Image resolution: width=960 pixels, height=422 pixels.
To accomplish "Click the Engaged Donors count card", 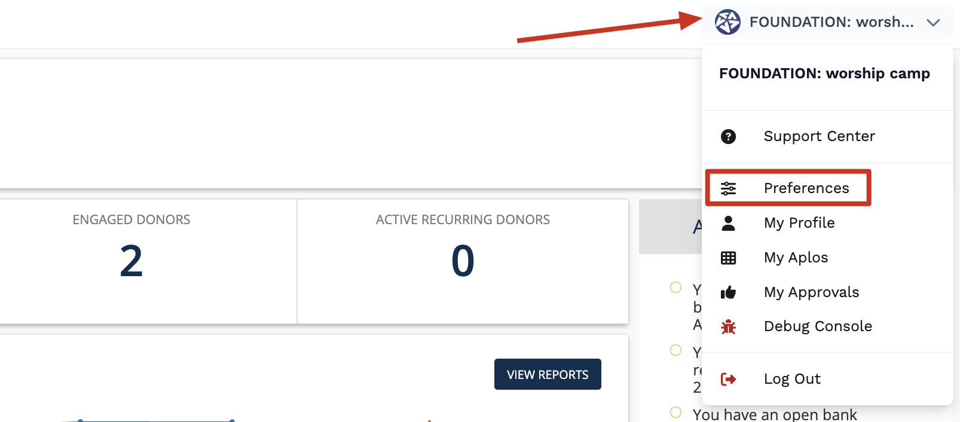I will pos(132,261).
